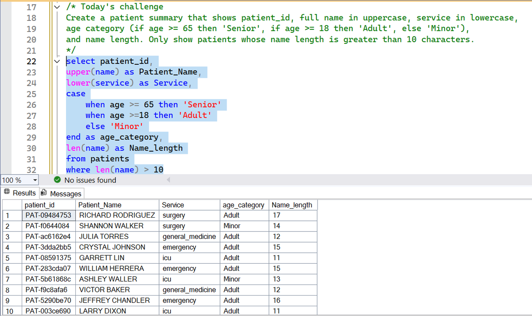Viewport: 532px width, 316px height.
Task: Click cell PAT-09484753
Action: [49, 215]
